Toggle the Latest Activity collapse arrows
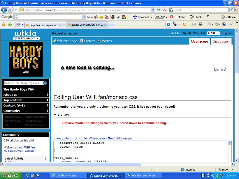This screenshot has height=179, width=239. [45, 158]
